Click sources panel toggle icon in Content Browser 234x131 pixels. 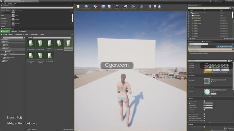[2, 38]
